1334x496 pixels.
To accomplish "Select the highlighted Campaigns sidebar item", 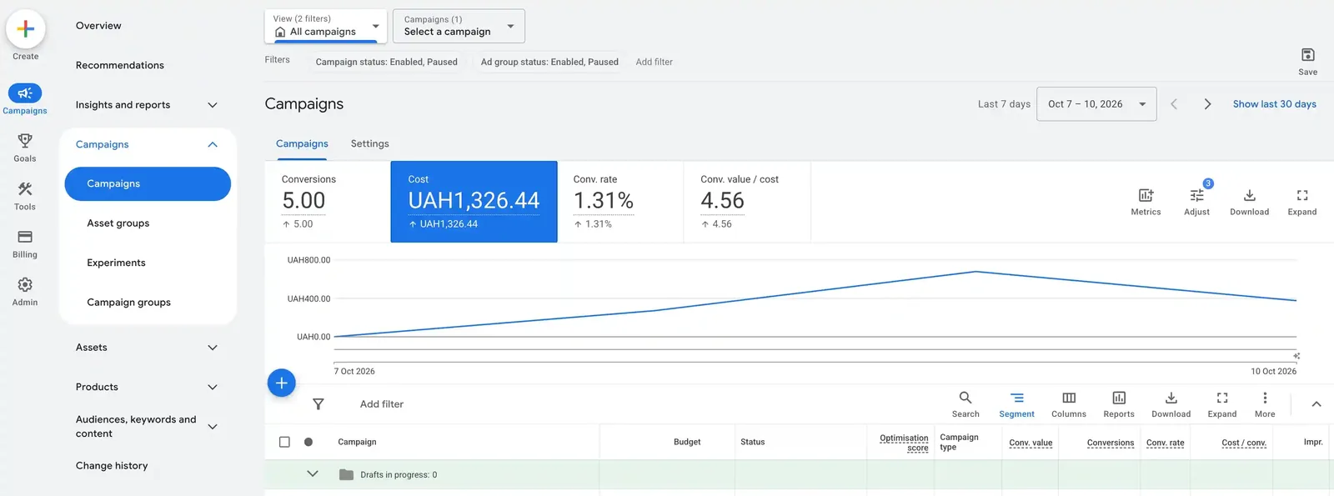I will [x=148, y=183].
